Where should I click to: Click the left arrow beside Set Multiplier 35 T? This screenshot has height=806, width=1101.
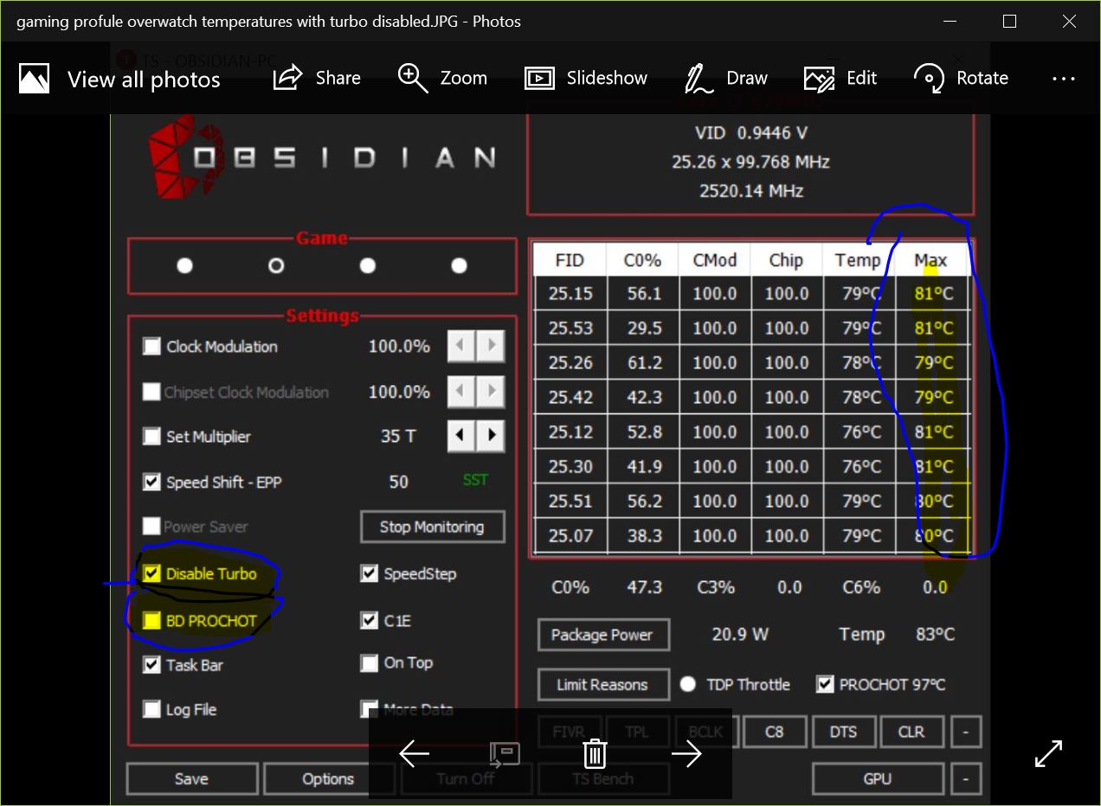tap(461, 436)
